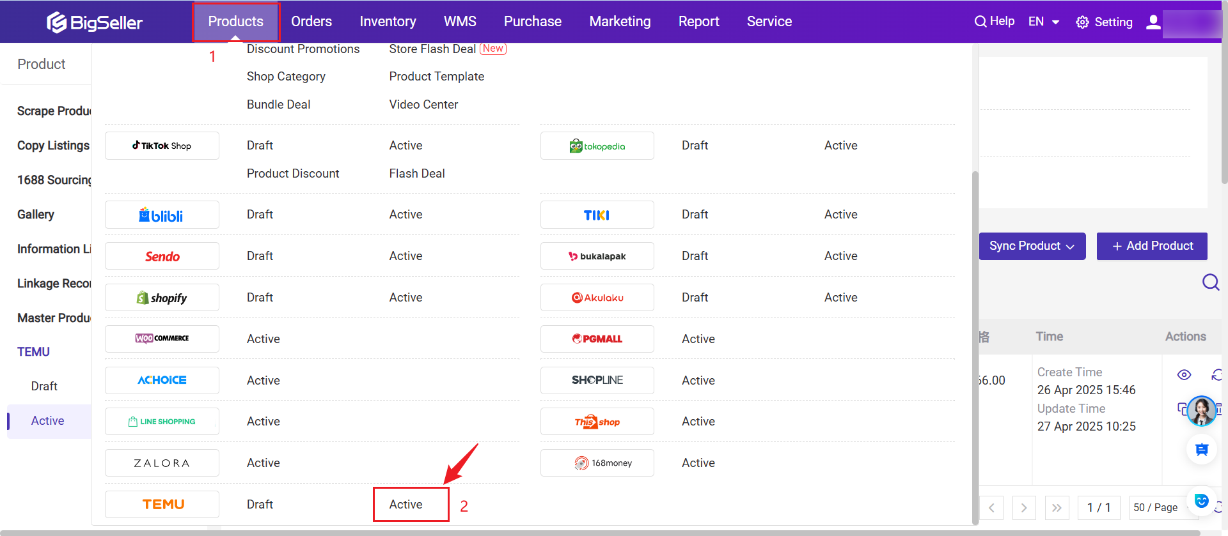Open the EN language dropdown
Viewport: 1228px width, 536px height.
[1044, 22]
